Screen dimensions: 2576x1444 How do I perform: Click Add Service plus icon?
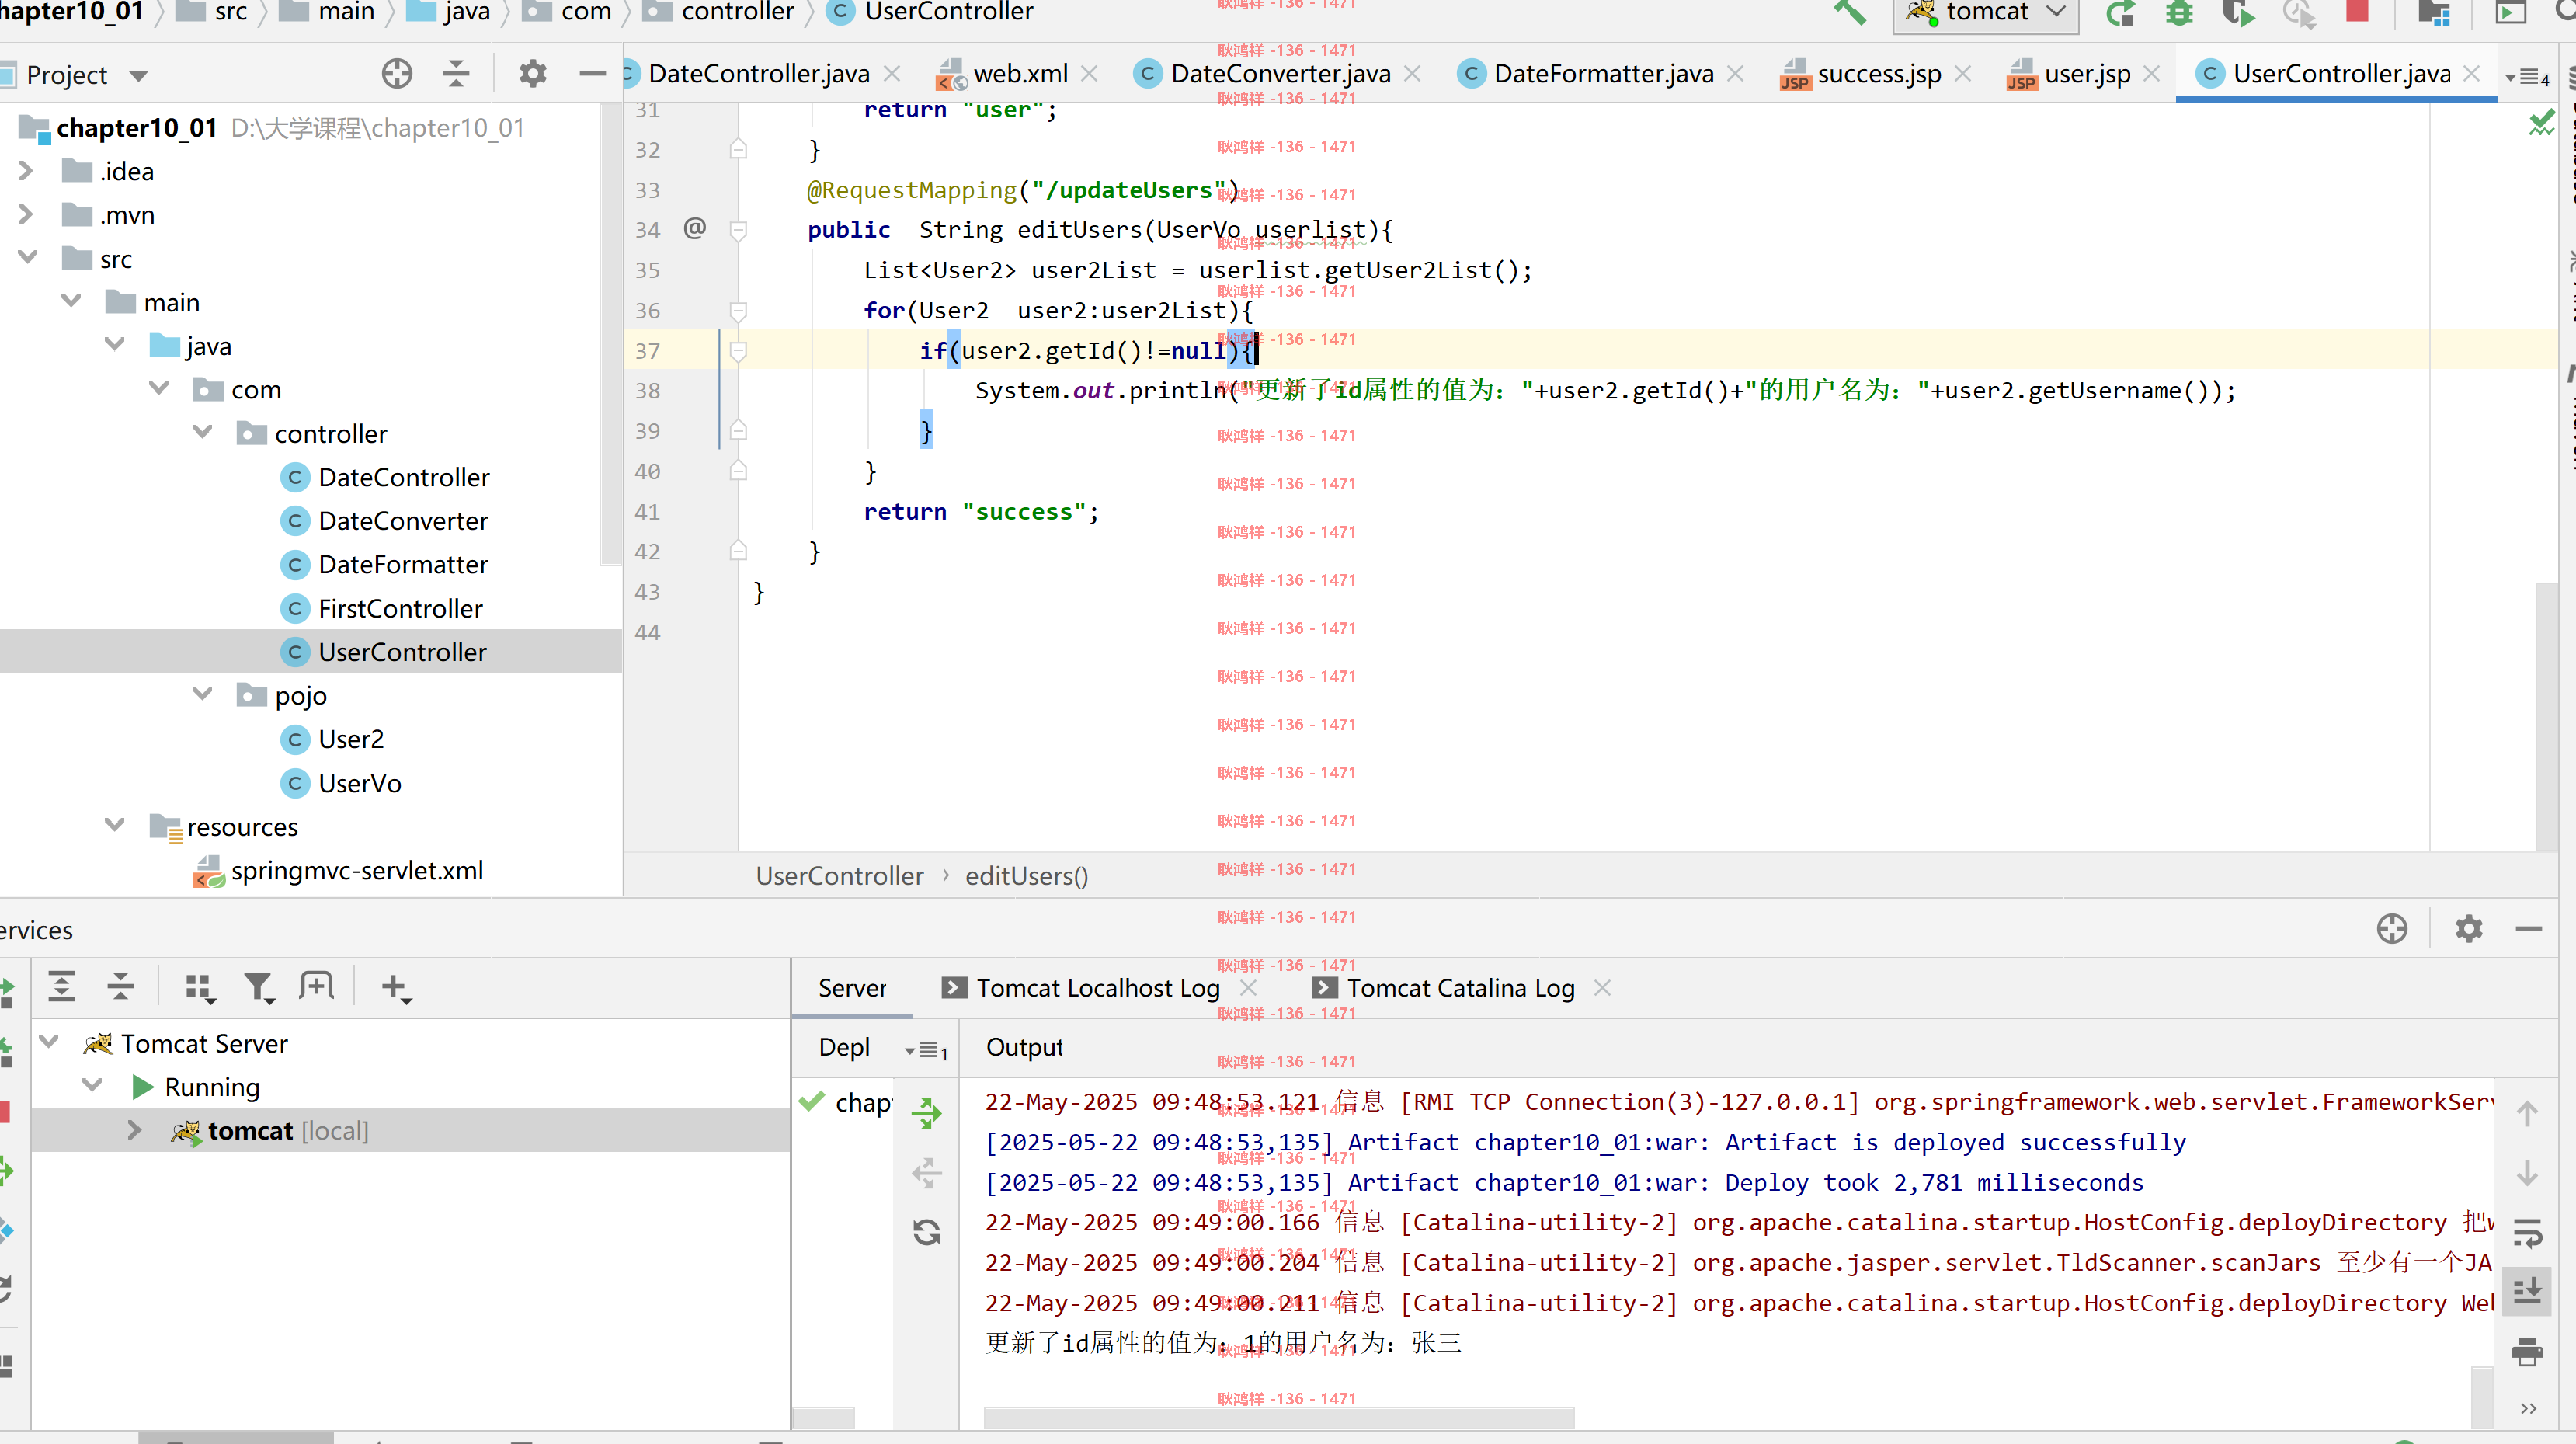click(x=396, y=987)
